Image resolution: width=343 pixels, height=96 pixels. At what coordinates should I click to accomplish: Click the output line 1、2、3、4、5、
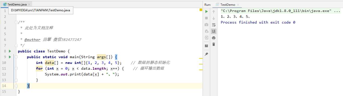coord(235,17)
